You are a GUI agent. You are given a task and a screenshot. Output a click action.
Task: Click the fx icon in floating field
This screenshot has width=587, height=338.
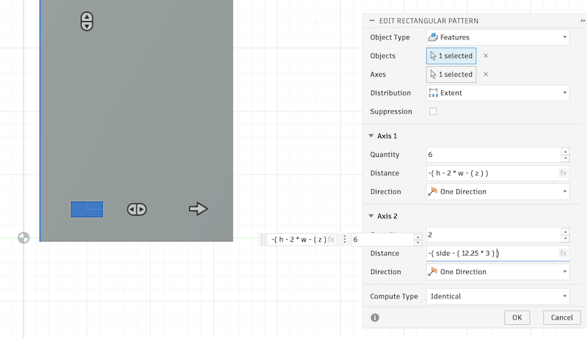click(331, 240)
